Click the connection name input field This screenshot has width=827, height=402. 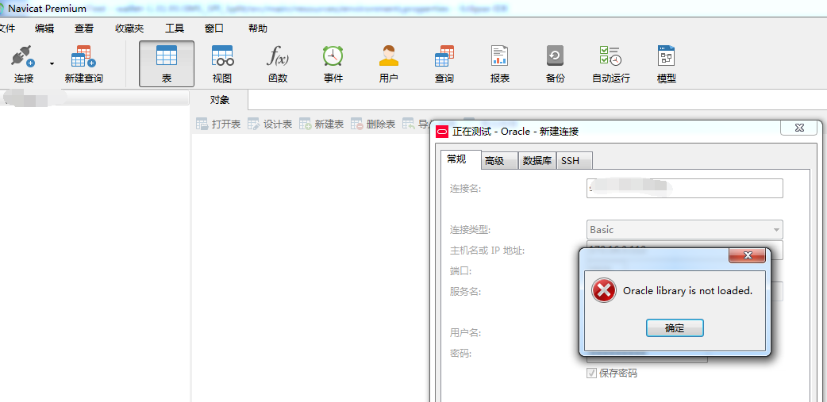coord(685,188)
